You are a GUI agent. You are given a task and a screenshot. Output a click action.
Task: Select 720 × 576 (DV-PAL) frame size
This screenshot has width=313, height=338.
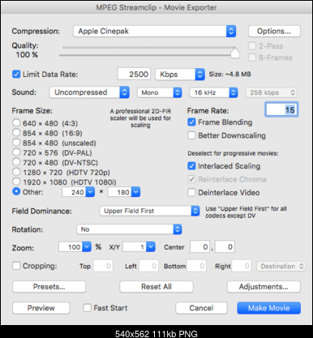coord(16,152)
